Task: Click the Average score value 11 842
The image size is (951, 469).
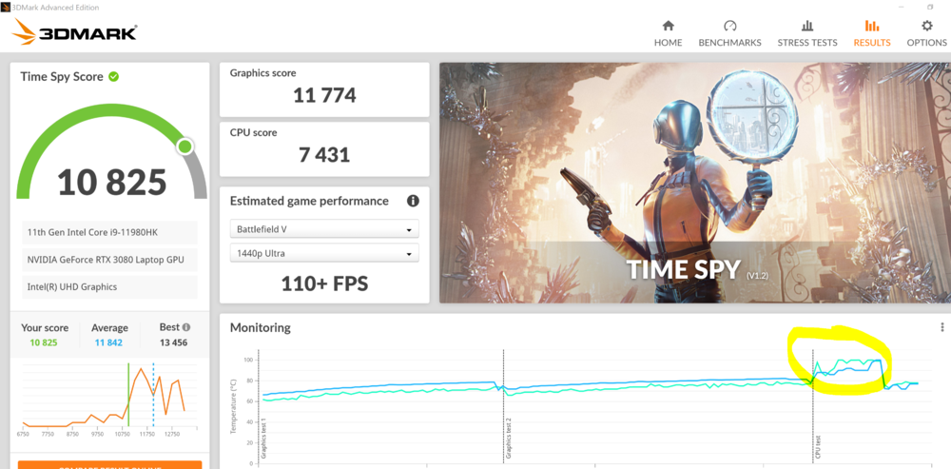Action: point(109,342)
